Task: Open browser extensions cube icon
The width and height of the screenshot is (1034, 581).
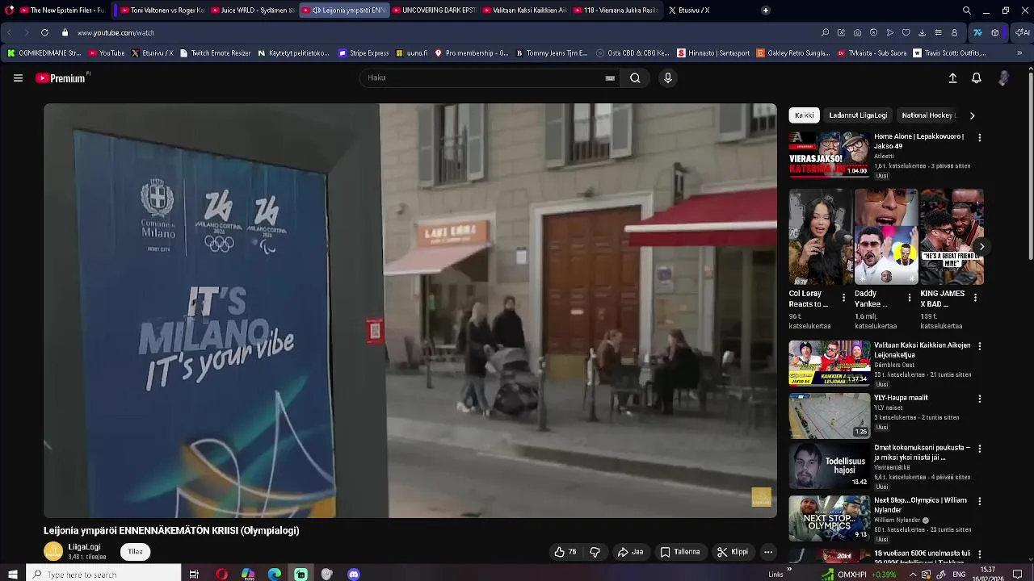Action: tap(995, 32)
